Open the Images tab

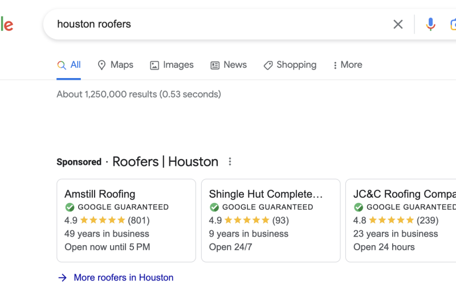point(172,65)
